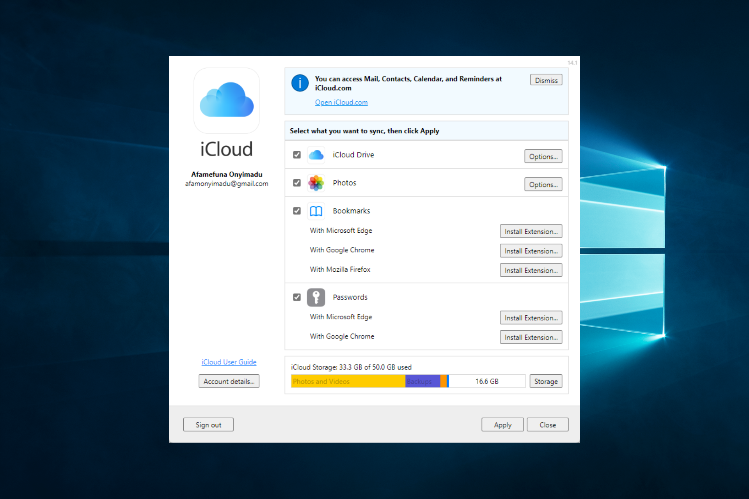The height and width of the screenshot is (499, 749).
Task: Click the Passwords label
Action: click(x=350, y=297)
